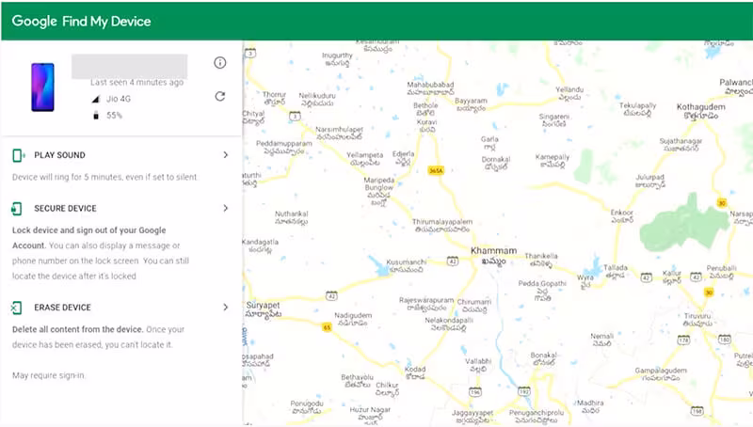Open device info icon

(220, 63)
